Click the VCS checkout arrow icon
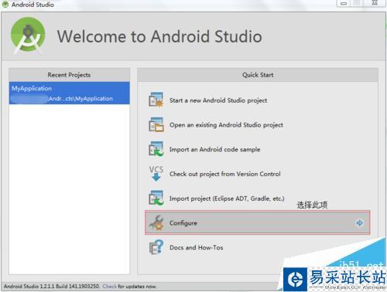 click(x=156, y=174)
